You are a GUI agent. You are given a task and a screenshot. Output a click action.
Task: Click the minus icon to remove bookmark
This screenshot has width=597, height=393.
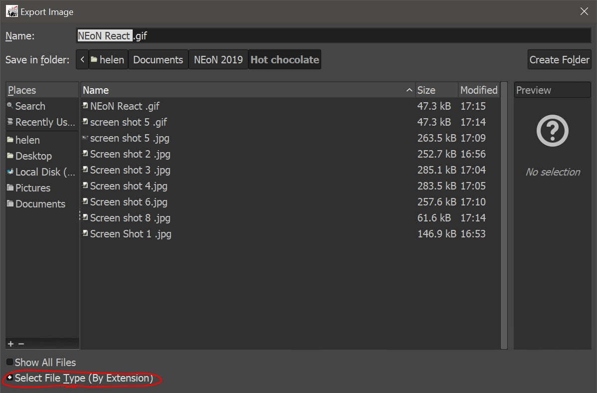point(21,344)
